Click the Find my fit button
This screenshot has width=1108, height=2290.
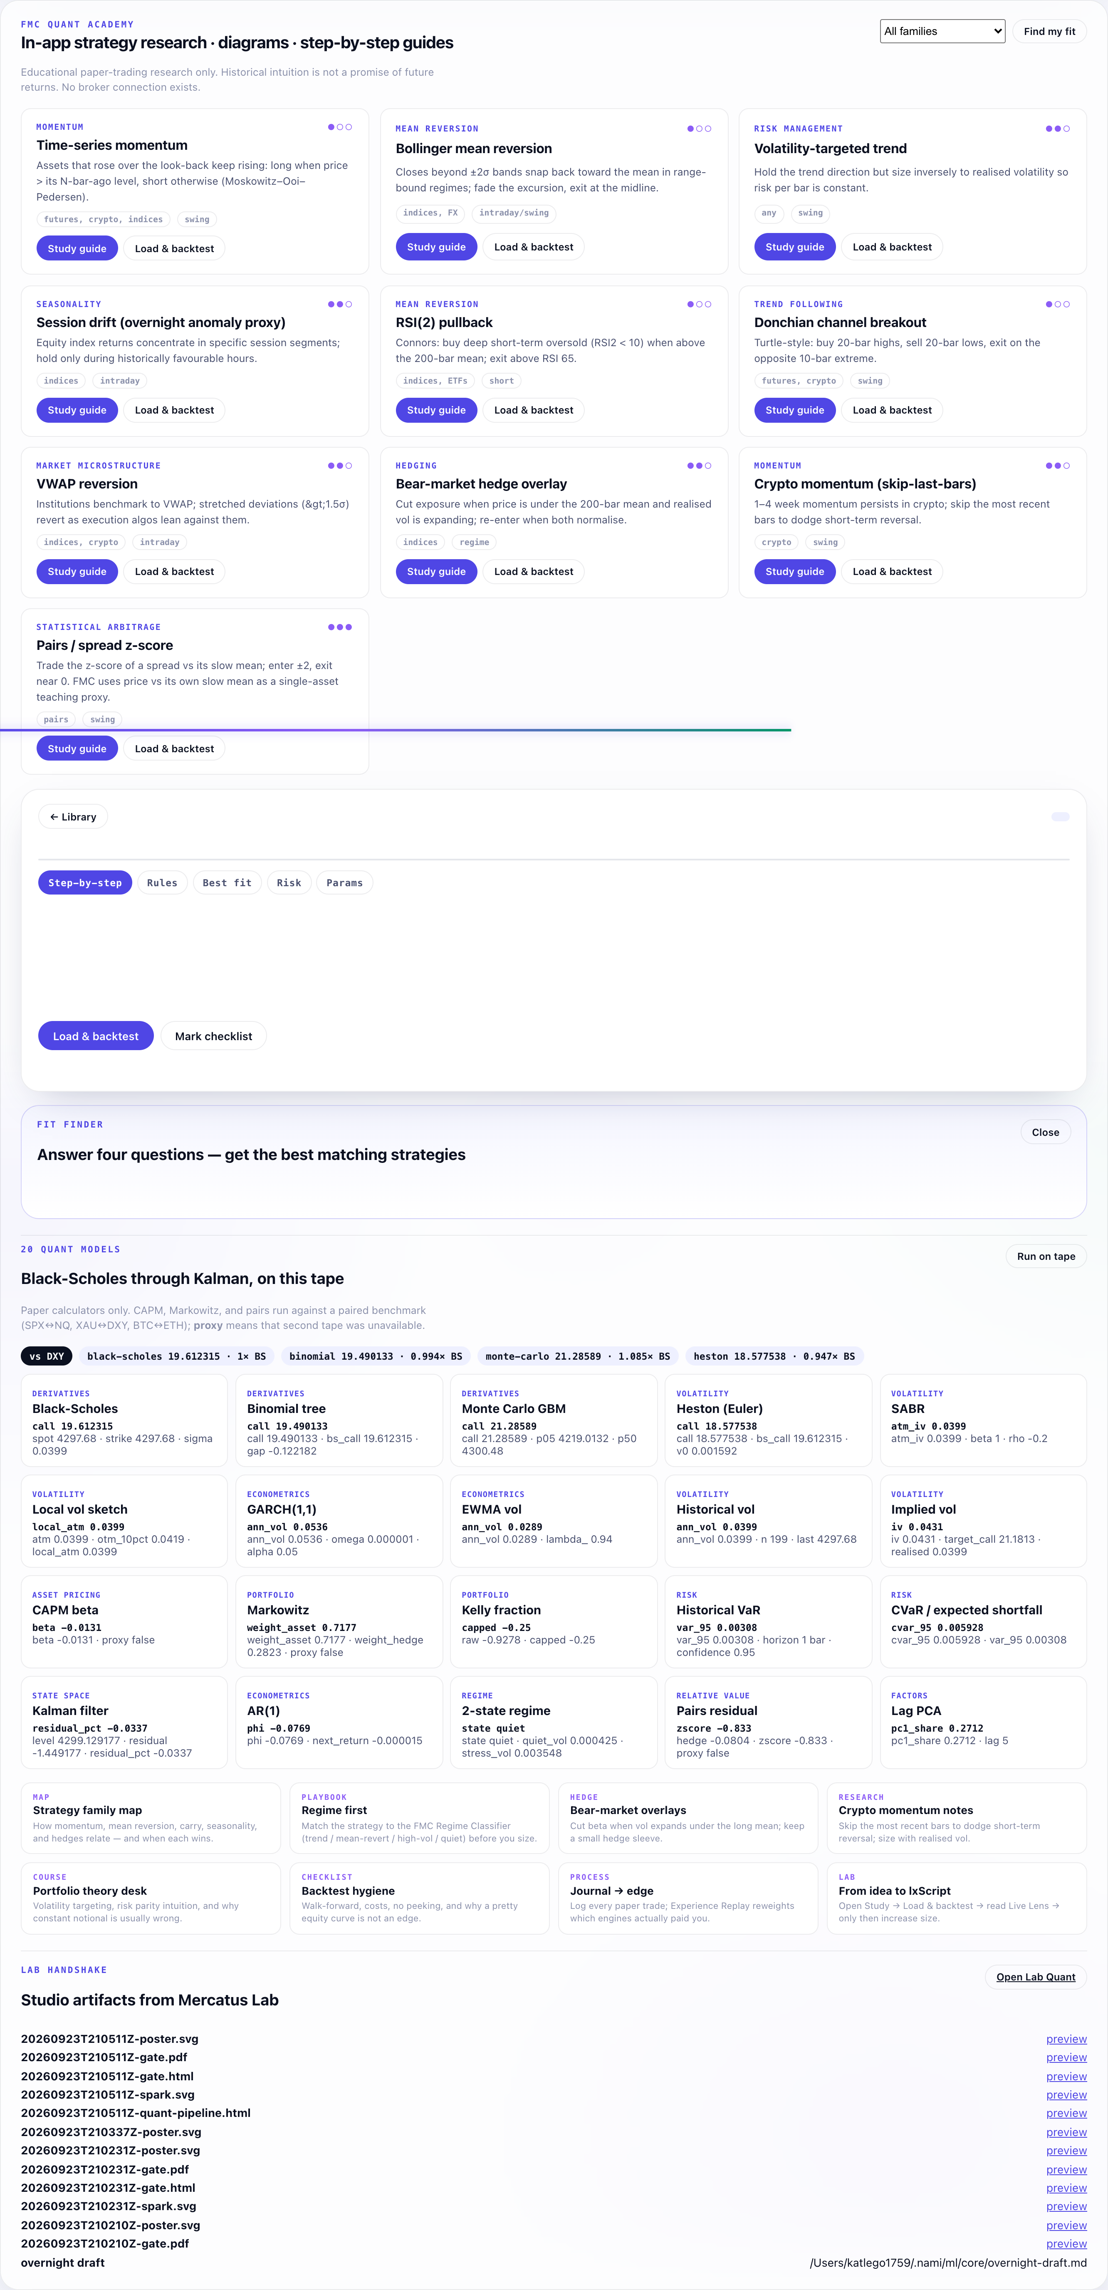coord(1049,31)
